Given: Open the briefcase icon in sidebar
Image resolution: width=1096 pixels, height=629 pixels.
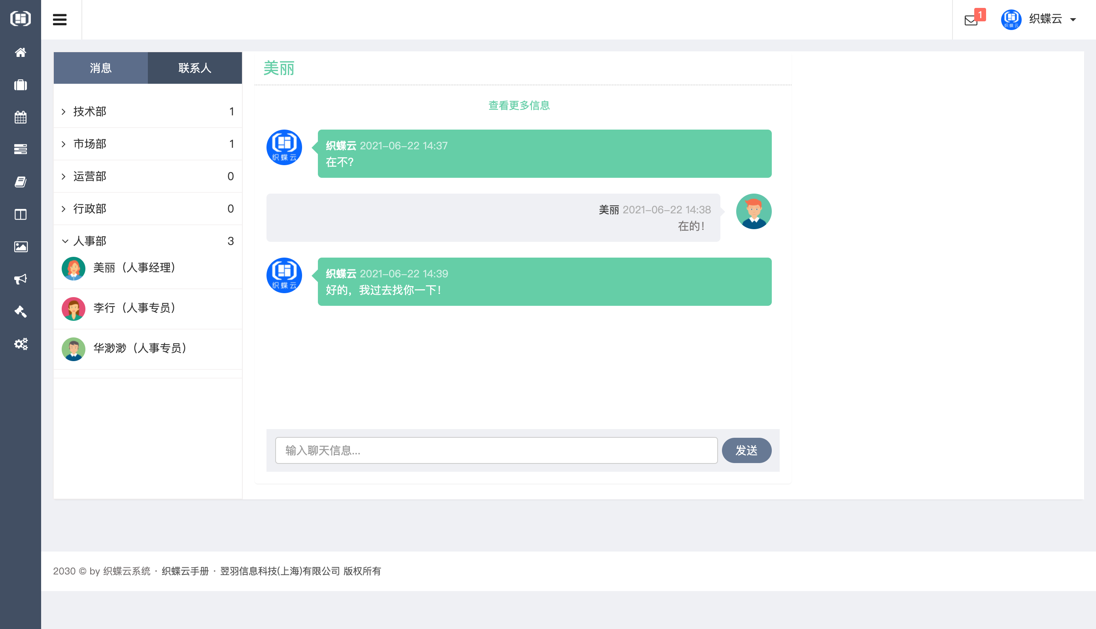Looking at the screenshot, I should pyautogui.click(x=20, y=85).
